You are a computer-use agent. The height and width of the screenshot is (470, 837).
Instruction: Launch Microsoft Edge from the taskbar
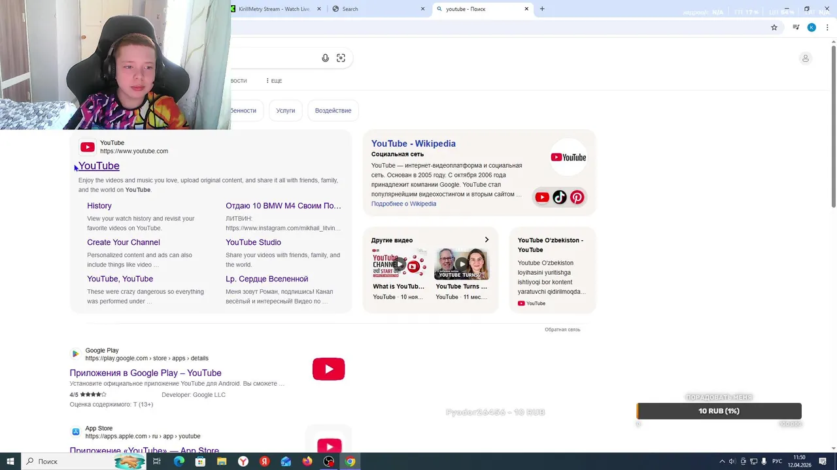pos(179,462)
